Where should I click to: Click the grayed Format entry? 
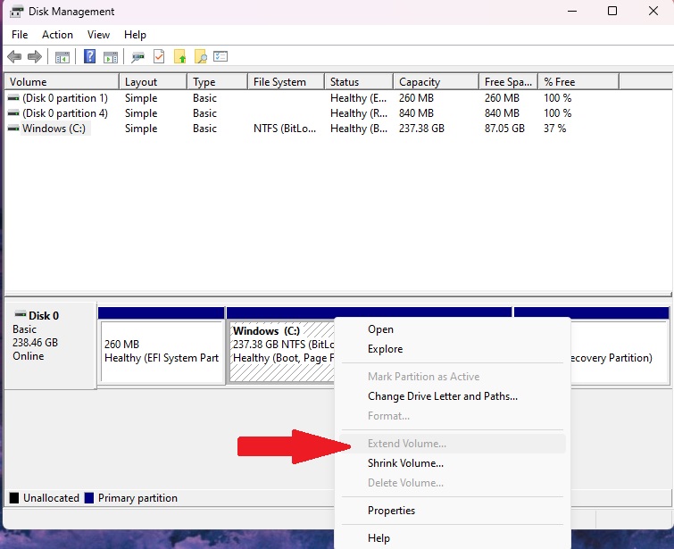pyautogui.click(x=453, y=416)
